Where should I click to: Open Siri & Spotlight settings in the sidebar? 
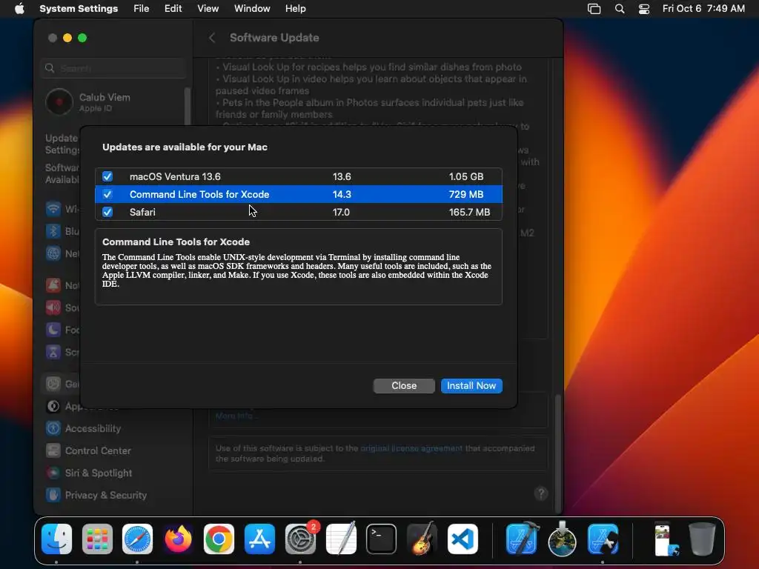pos(99,473)
